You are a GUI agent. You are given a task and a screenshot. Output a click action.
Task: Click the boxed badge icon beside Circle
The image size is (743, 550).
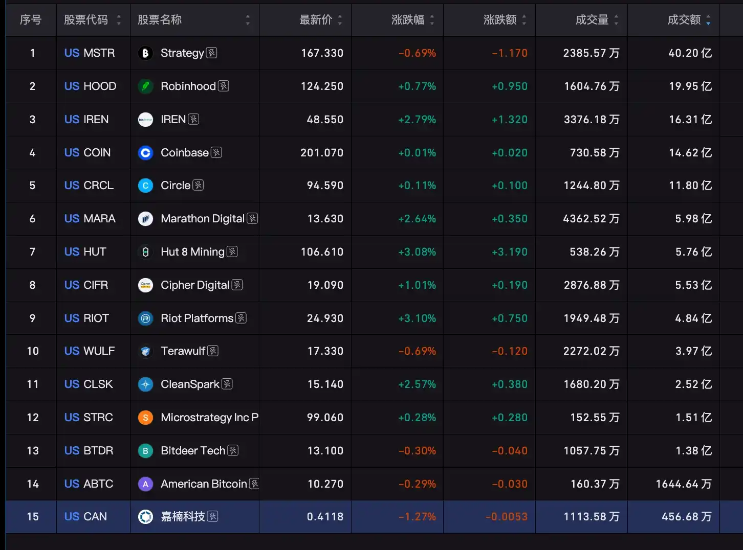(198, 185)
